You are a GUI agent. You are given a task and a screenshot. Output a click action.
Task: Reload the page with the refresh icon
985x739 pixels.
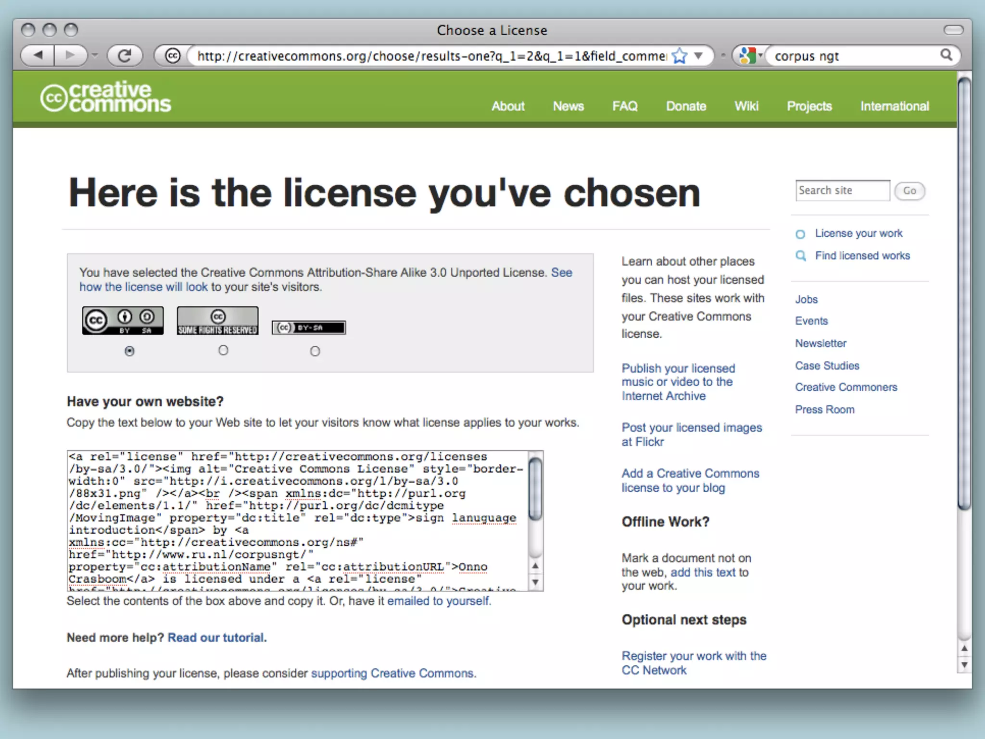tap(125, 56)
